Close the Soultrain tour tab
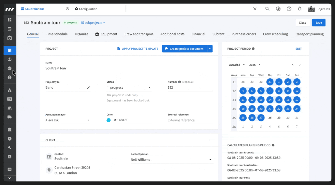The width and height of the screenshot is (335, 185). (x=68, y=9)
